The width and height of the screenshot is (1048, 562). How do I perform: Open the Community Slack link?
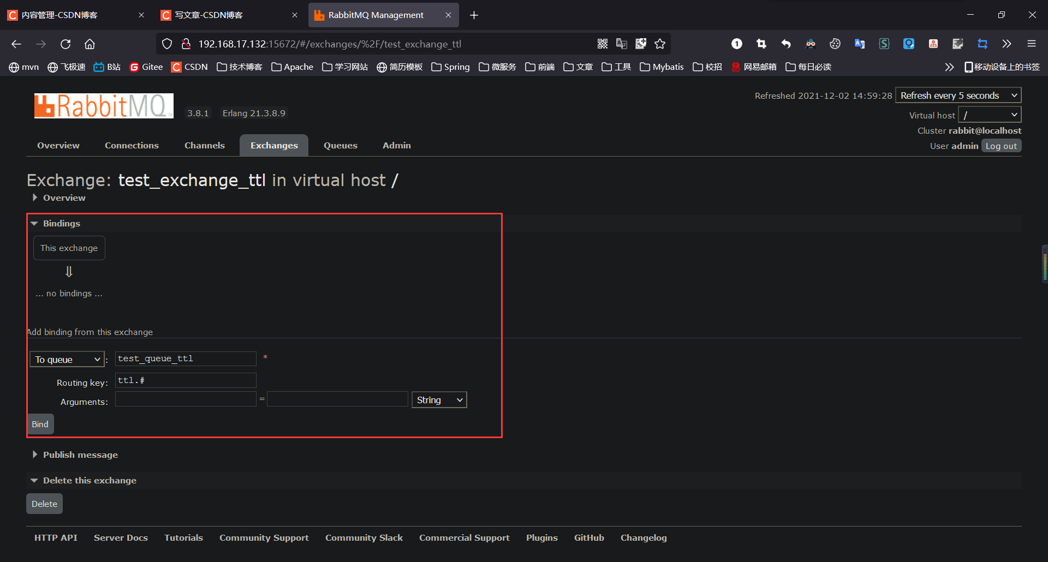point(364,537)
